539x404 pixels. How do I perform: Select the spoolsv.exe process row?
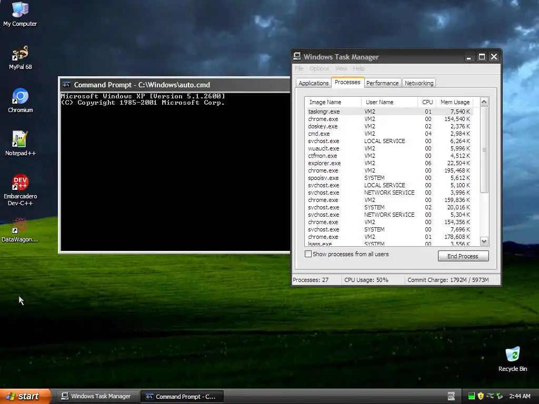pos(389,178)
